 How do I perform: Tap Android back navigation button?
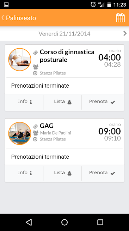[29, 222]
